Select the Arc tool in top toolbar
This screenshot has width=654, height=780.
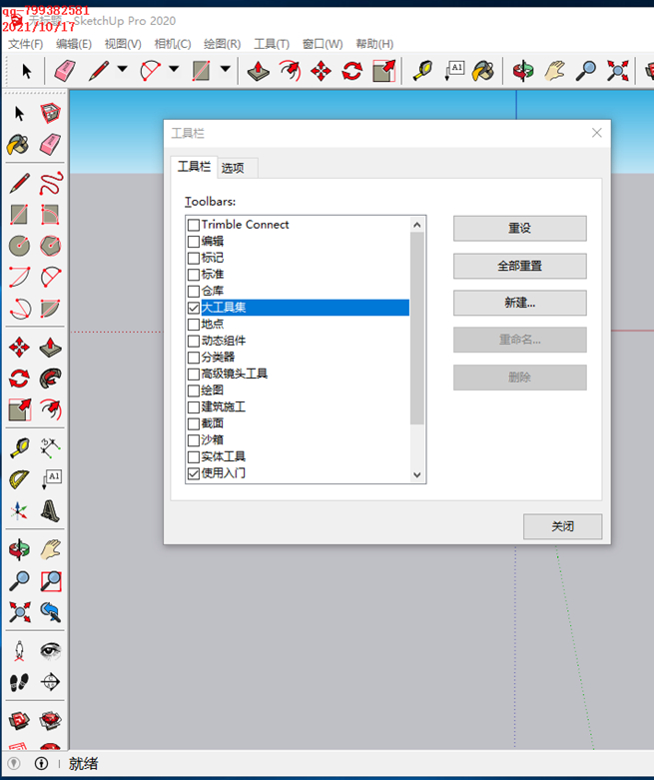point(150,71)
